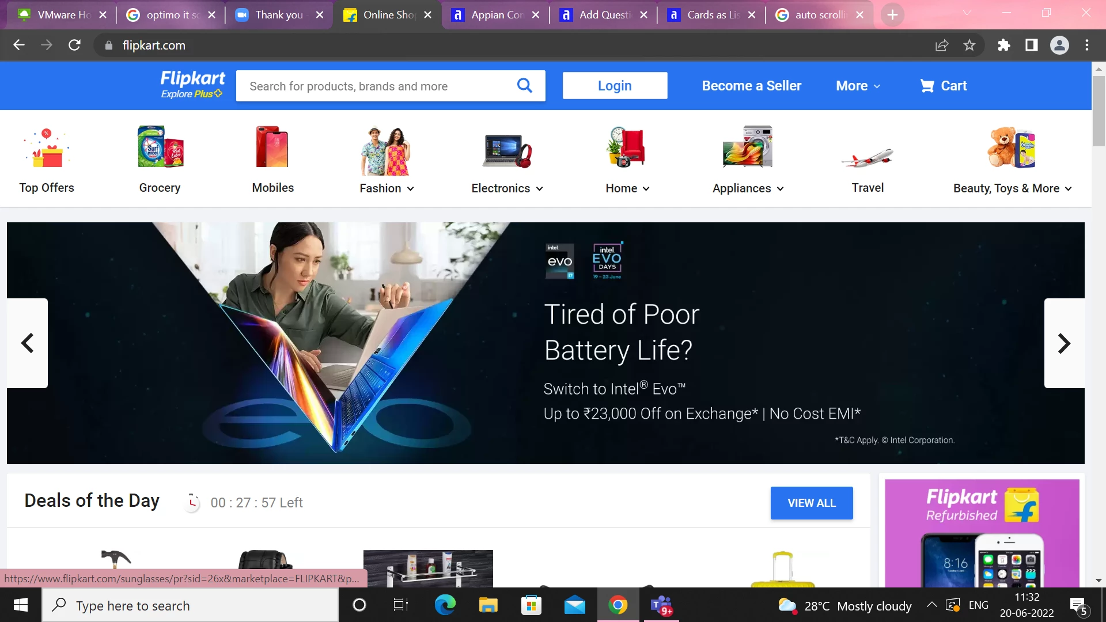Expand Beauty, Toys & More menu
Screen dimensions: 1106x622
tap(1012, 188)
